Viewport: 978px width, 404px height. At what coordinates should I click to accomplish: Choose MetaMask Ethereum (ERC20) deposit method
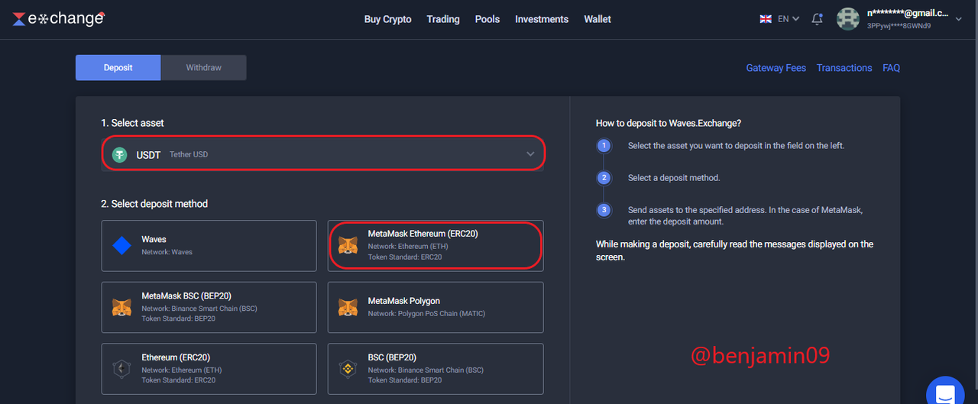[x=436, y=246]
